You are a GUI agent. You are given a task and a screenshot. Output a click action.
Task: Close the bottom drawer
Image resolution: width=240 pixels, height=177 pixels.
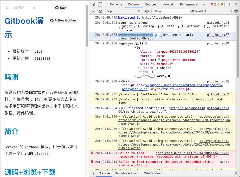236,173
